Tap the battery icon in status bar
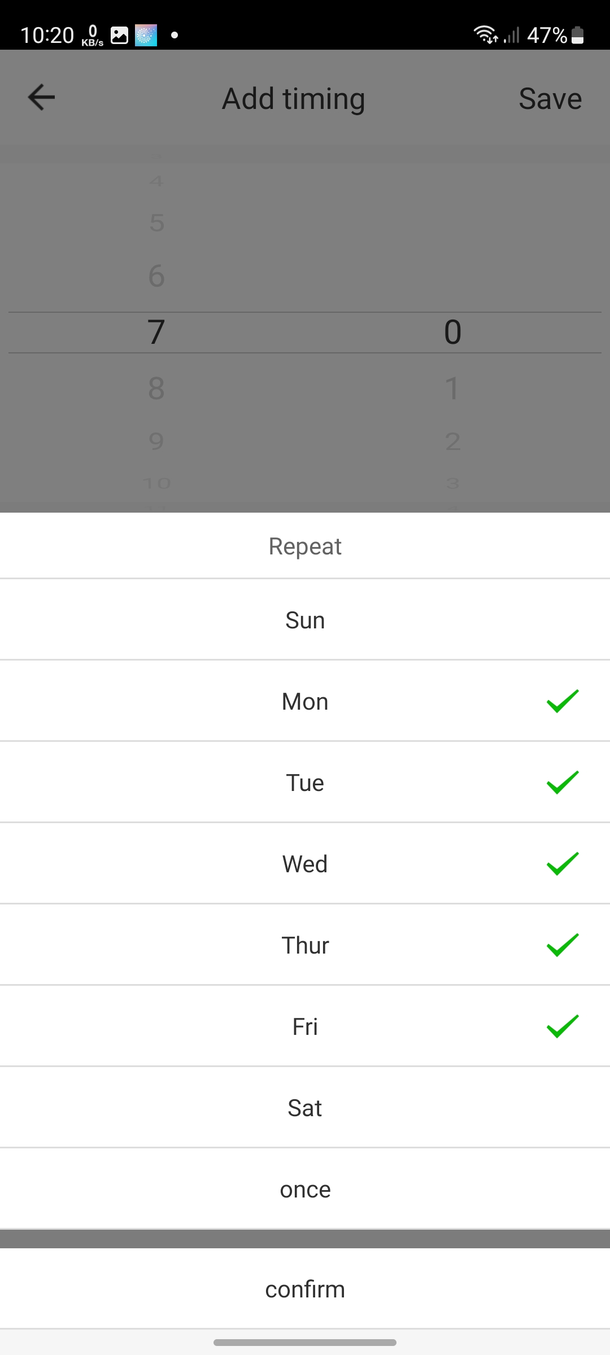The image size is (610, 1355). pos(577,35)
